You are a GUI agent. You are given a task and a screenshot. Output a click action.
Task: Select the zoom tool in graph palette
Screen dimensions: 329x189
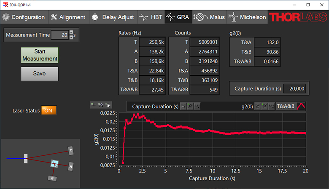click(101, 105)
